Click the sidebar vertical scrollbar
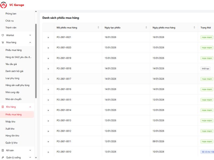Screen dimensions: 214x160 36,61
